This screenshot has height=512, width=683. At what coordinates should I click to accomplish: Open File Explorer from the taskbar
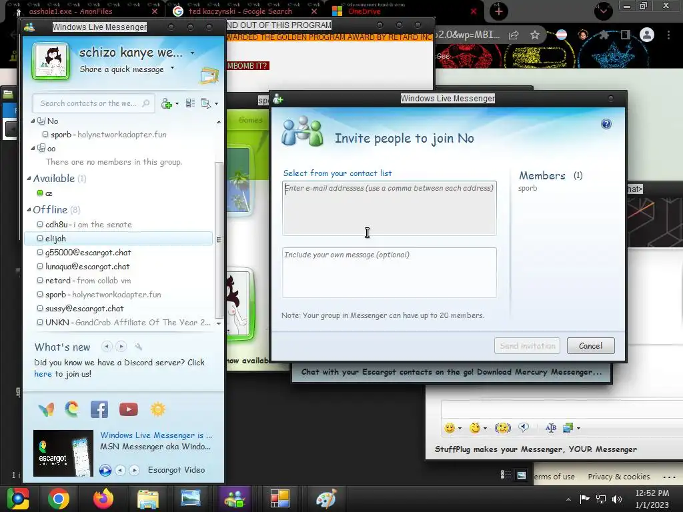pyautogui.click(x=148, y=499)
